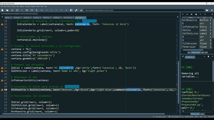This screenshot has width=214, height=120.
Task: Click the conda environment status entry
Action: click(x=176, y=117)
